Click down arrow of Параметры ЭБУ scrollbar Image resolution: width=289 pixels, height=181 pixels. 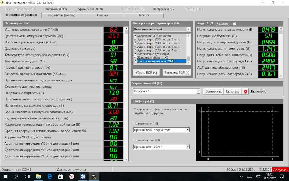pos(126,159)
